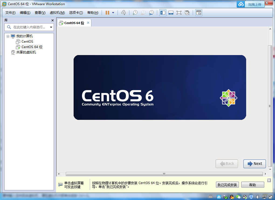This screenshot has height=200, width=275.
Task: Open the 虚拟机(M) menu
Action: coord(57,13)
